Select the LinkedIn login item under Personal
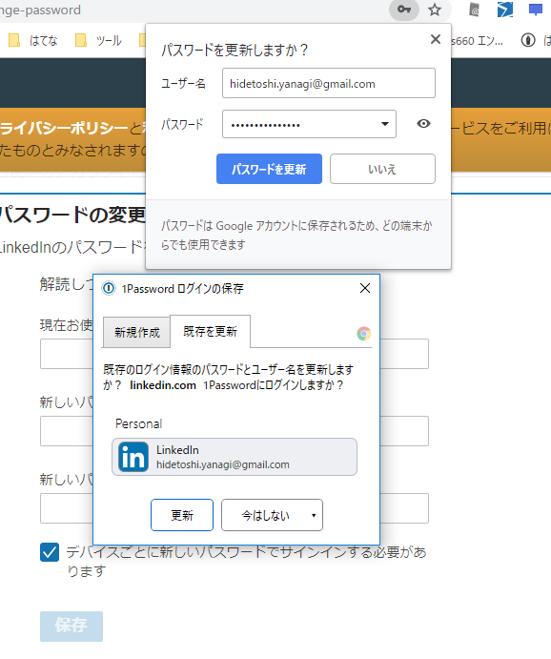 point(235,457)
